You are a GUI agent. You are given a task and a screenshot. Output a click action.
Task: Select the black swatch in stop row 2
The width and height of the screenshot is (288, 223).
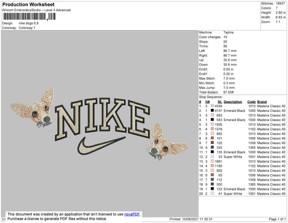[212, 111]
